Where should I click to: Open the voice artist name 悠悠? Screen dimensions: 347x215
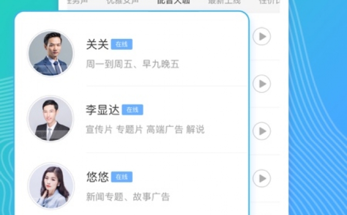coord(97,177)
